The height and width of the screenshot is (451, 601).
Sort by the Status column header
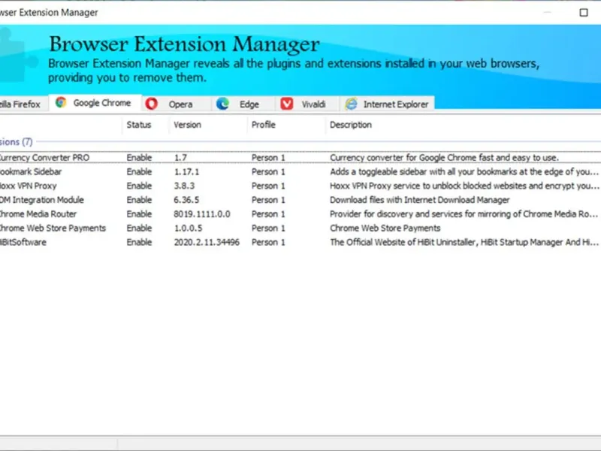139,125
